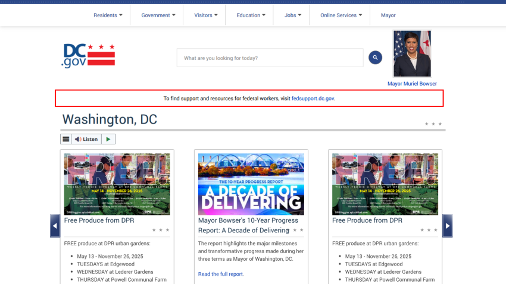506x284 pixels.
Task: Open the Mayor Muriel Bowser link
Action: pos(412,84)
